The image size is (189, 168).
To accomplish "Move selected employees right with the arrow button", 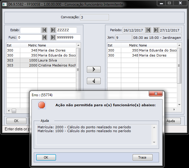I will coord(94,69).
